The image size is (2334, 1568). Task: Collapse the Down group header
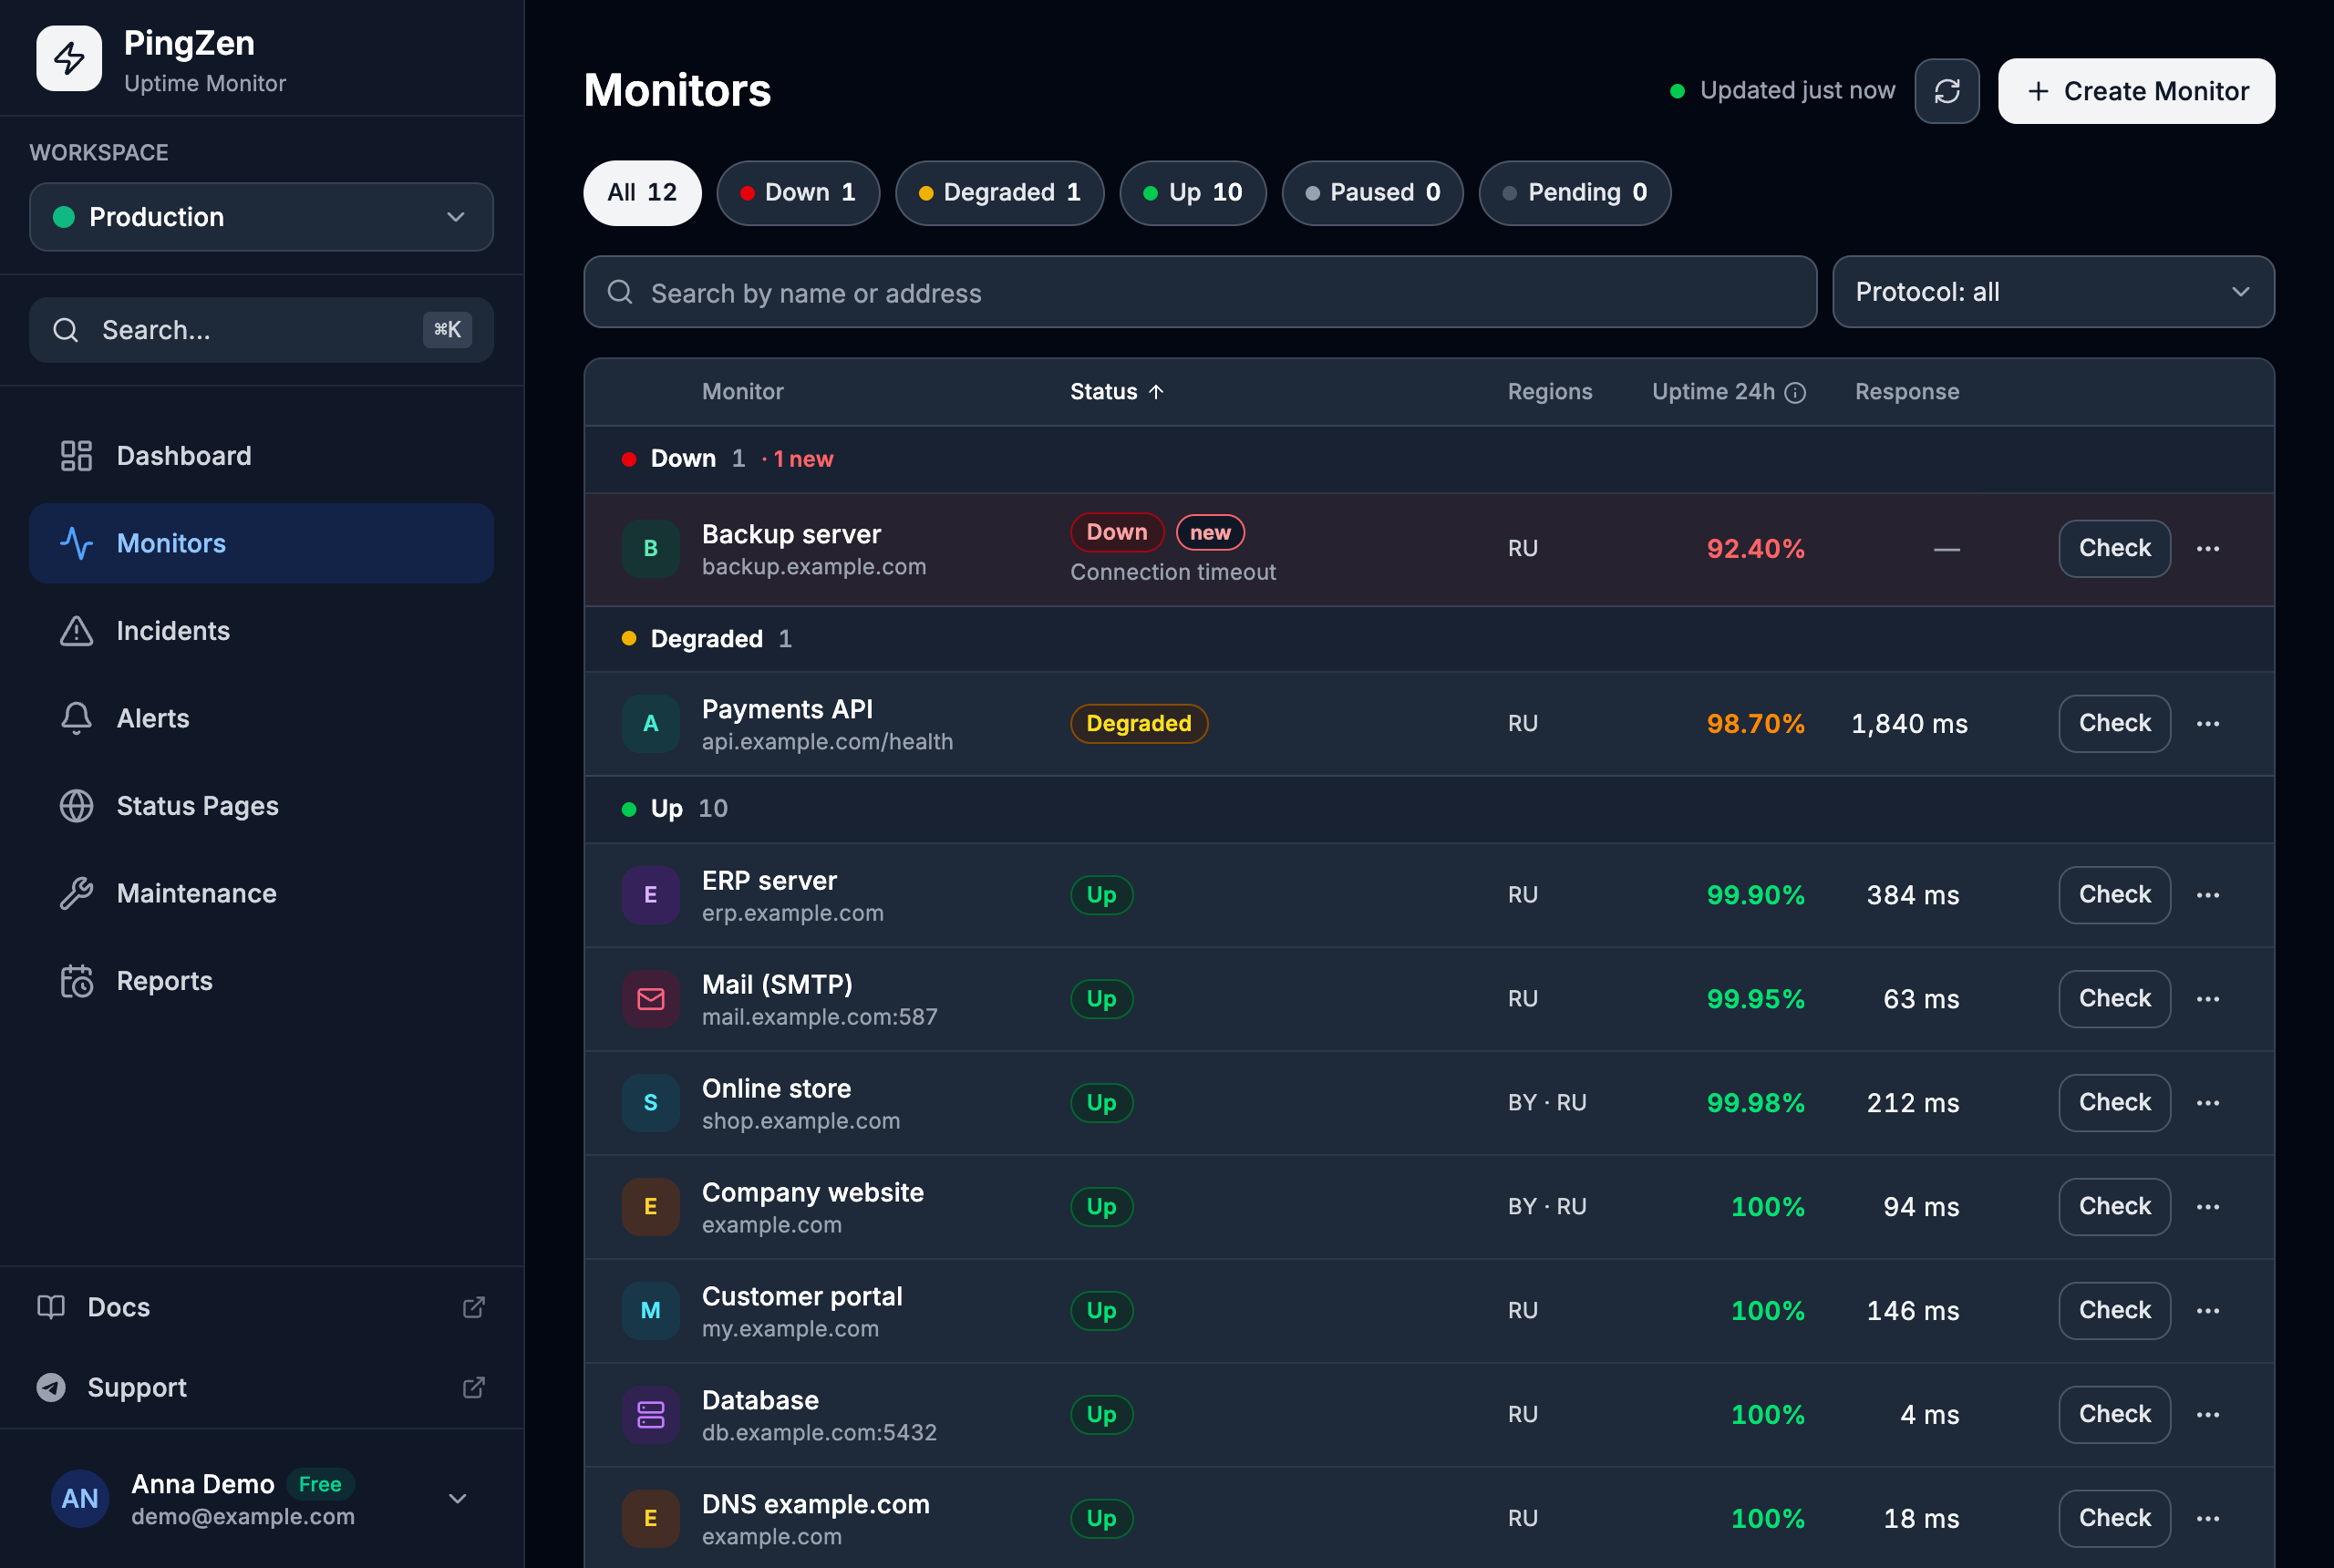[x=1428, y=459]
